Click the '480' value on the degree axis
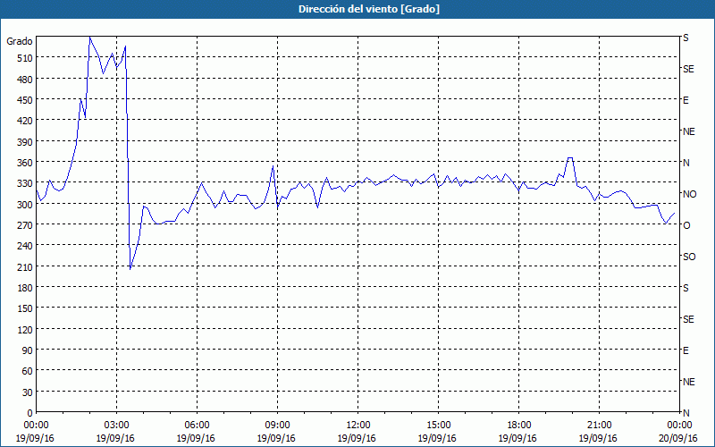 point(26,80)
